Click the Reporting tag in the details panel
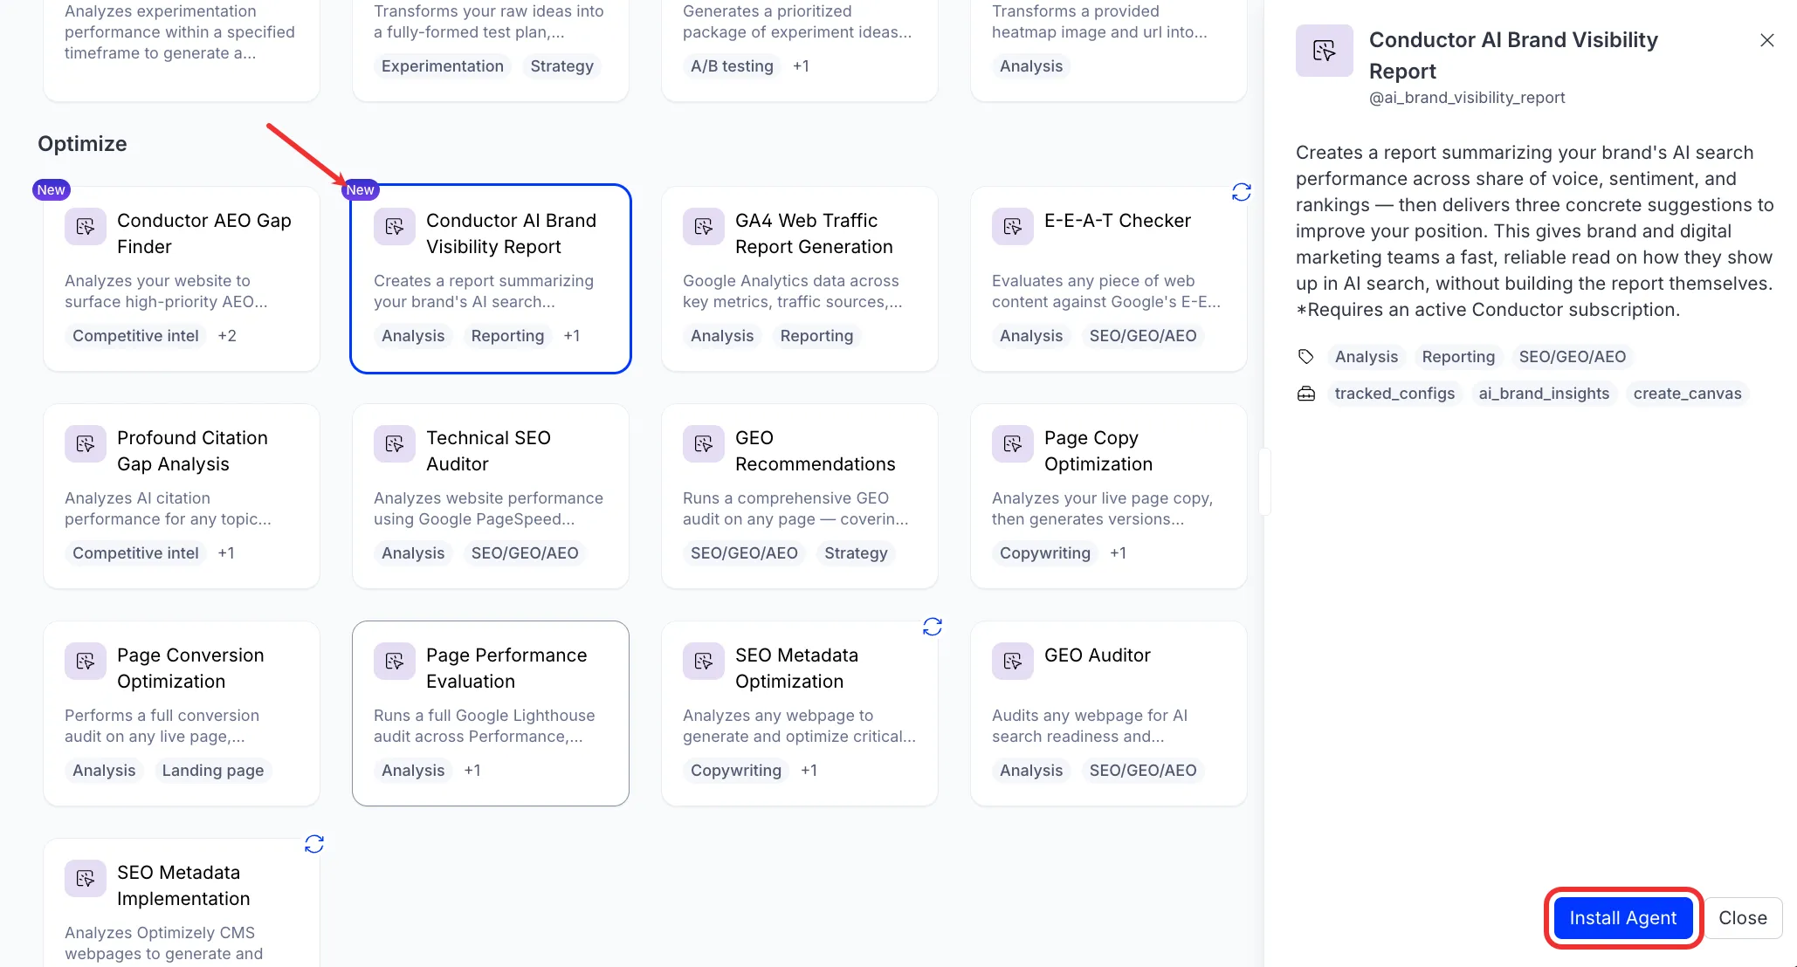This screenshot has height=967, width=1797. pos(1458,357)
